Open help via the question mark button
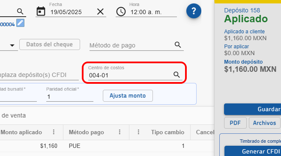Screen dimensions: 281x156 194,11
